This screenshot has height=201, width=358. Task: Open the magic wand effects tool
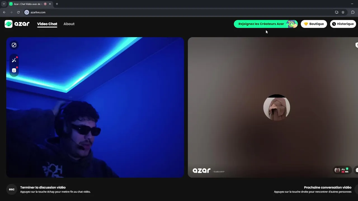pos(14,60)
